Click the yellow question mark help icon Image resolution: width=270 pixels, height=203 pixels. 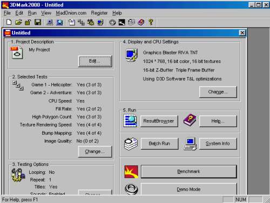151,22
